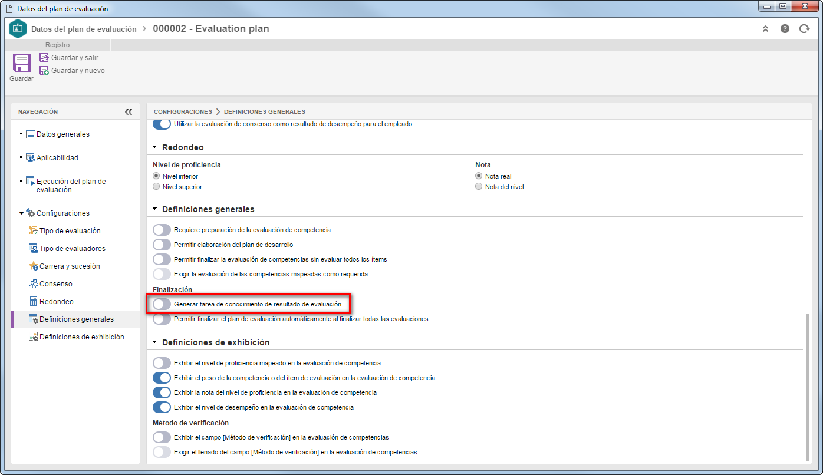Collapse the Redondeo section header arrow
823x475 pixels.
click(x=155, y=147)
